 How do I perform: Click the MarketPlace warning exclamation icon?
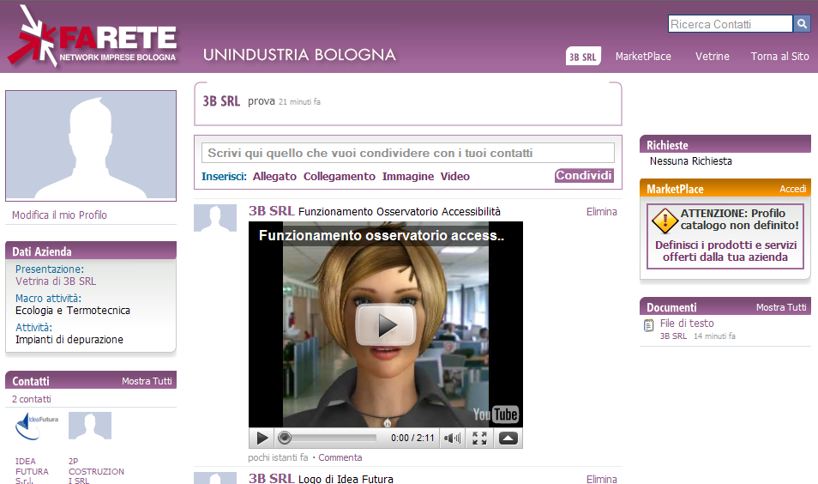(665, 221)
